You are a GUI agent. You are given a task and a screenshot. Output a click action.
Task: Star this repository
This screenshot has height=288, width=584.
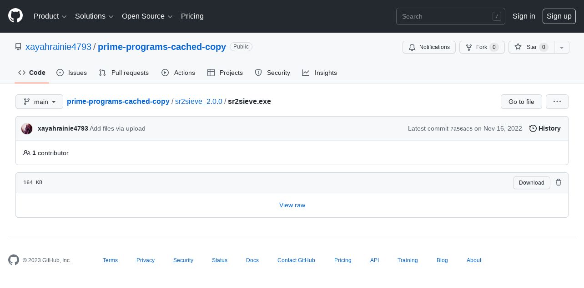[531, 47]
